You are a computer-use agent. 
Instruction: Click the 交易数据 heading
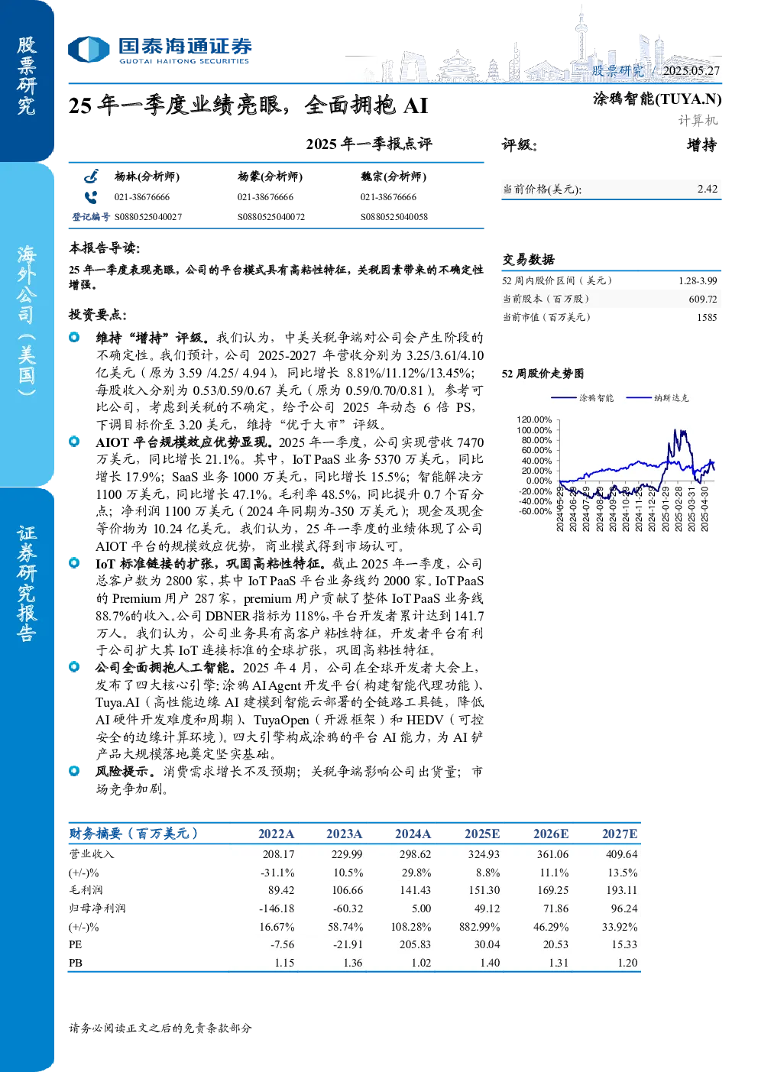(x=528, y=260)
